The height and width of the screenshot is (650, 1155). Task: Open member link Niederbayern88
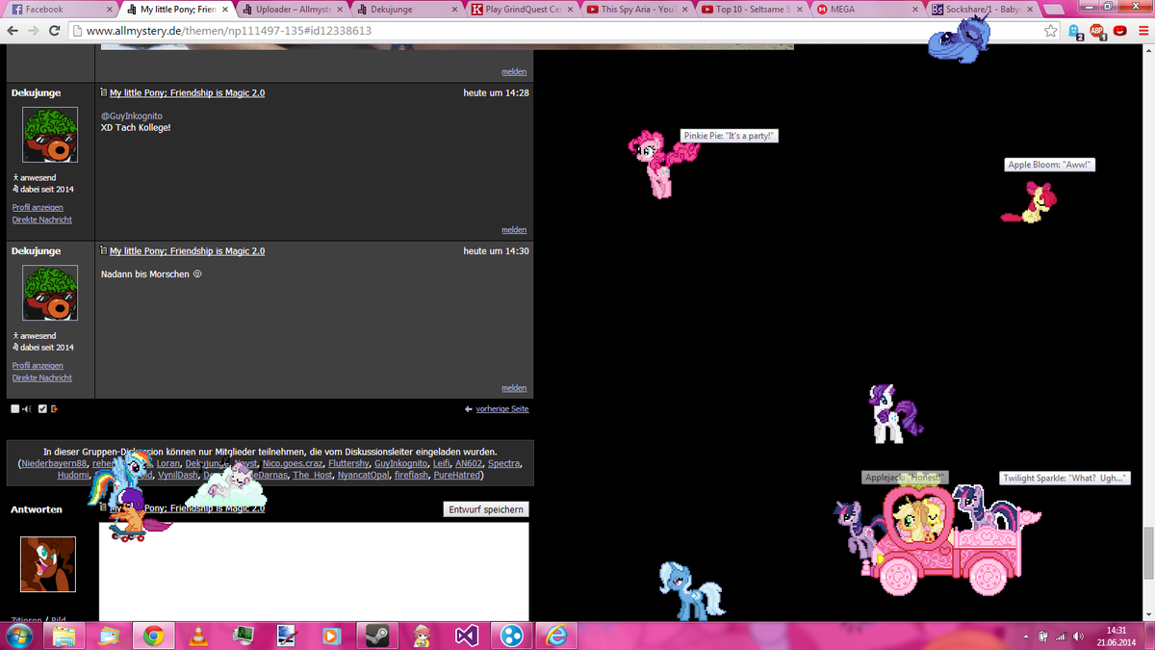point(54,464)
